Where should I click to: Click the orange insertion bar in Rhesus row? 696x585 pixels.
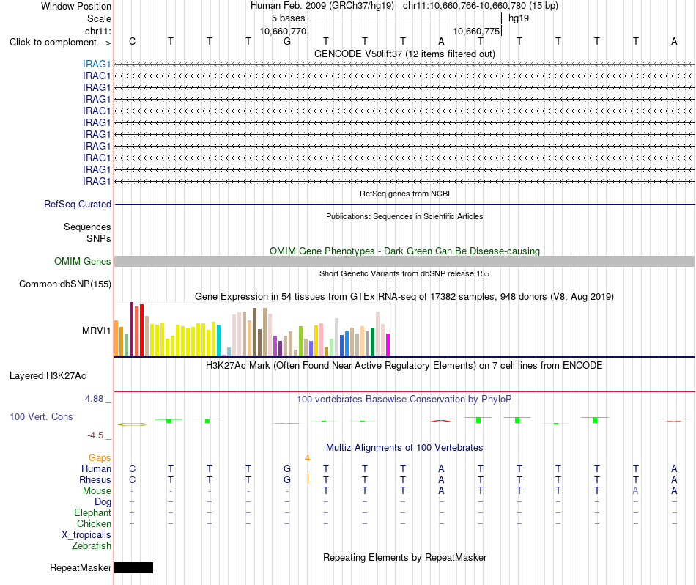(308, 479)
